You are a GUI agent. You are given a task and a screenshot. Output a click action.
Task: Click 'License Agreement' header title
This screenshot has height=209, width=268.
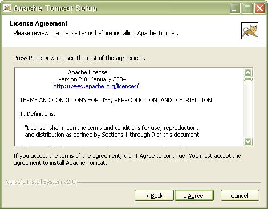tap(38, 23)
